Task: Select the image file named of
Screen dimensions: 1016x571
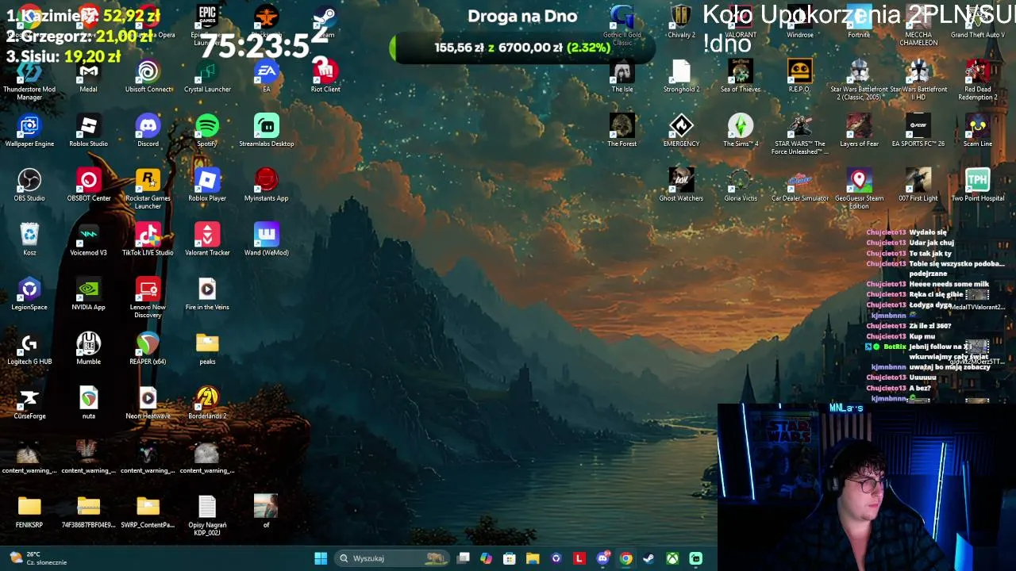Action: pos(266,511)
